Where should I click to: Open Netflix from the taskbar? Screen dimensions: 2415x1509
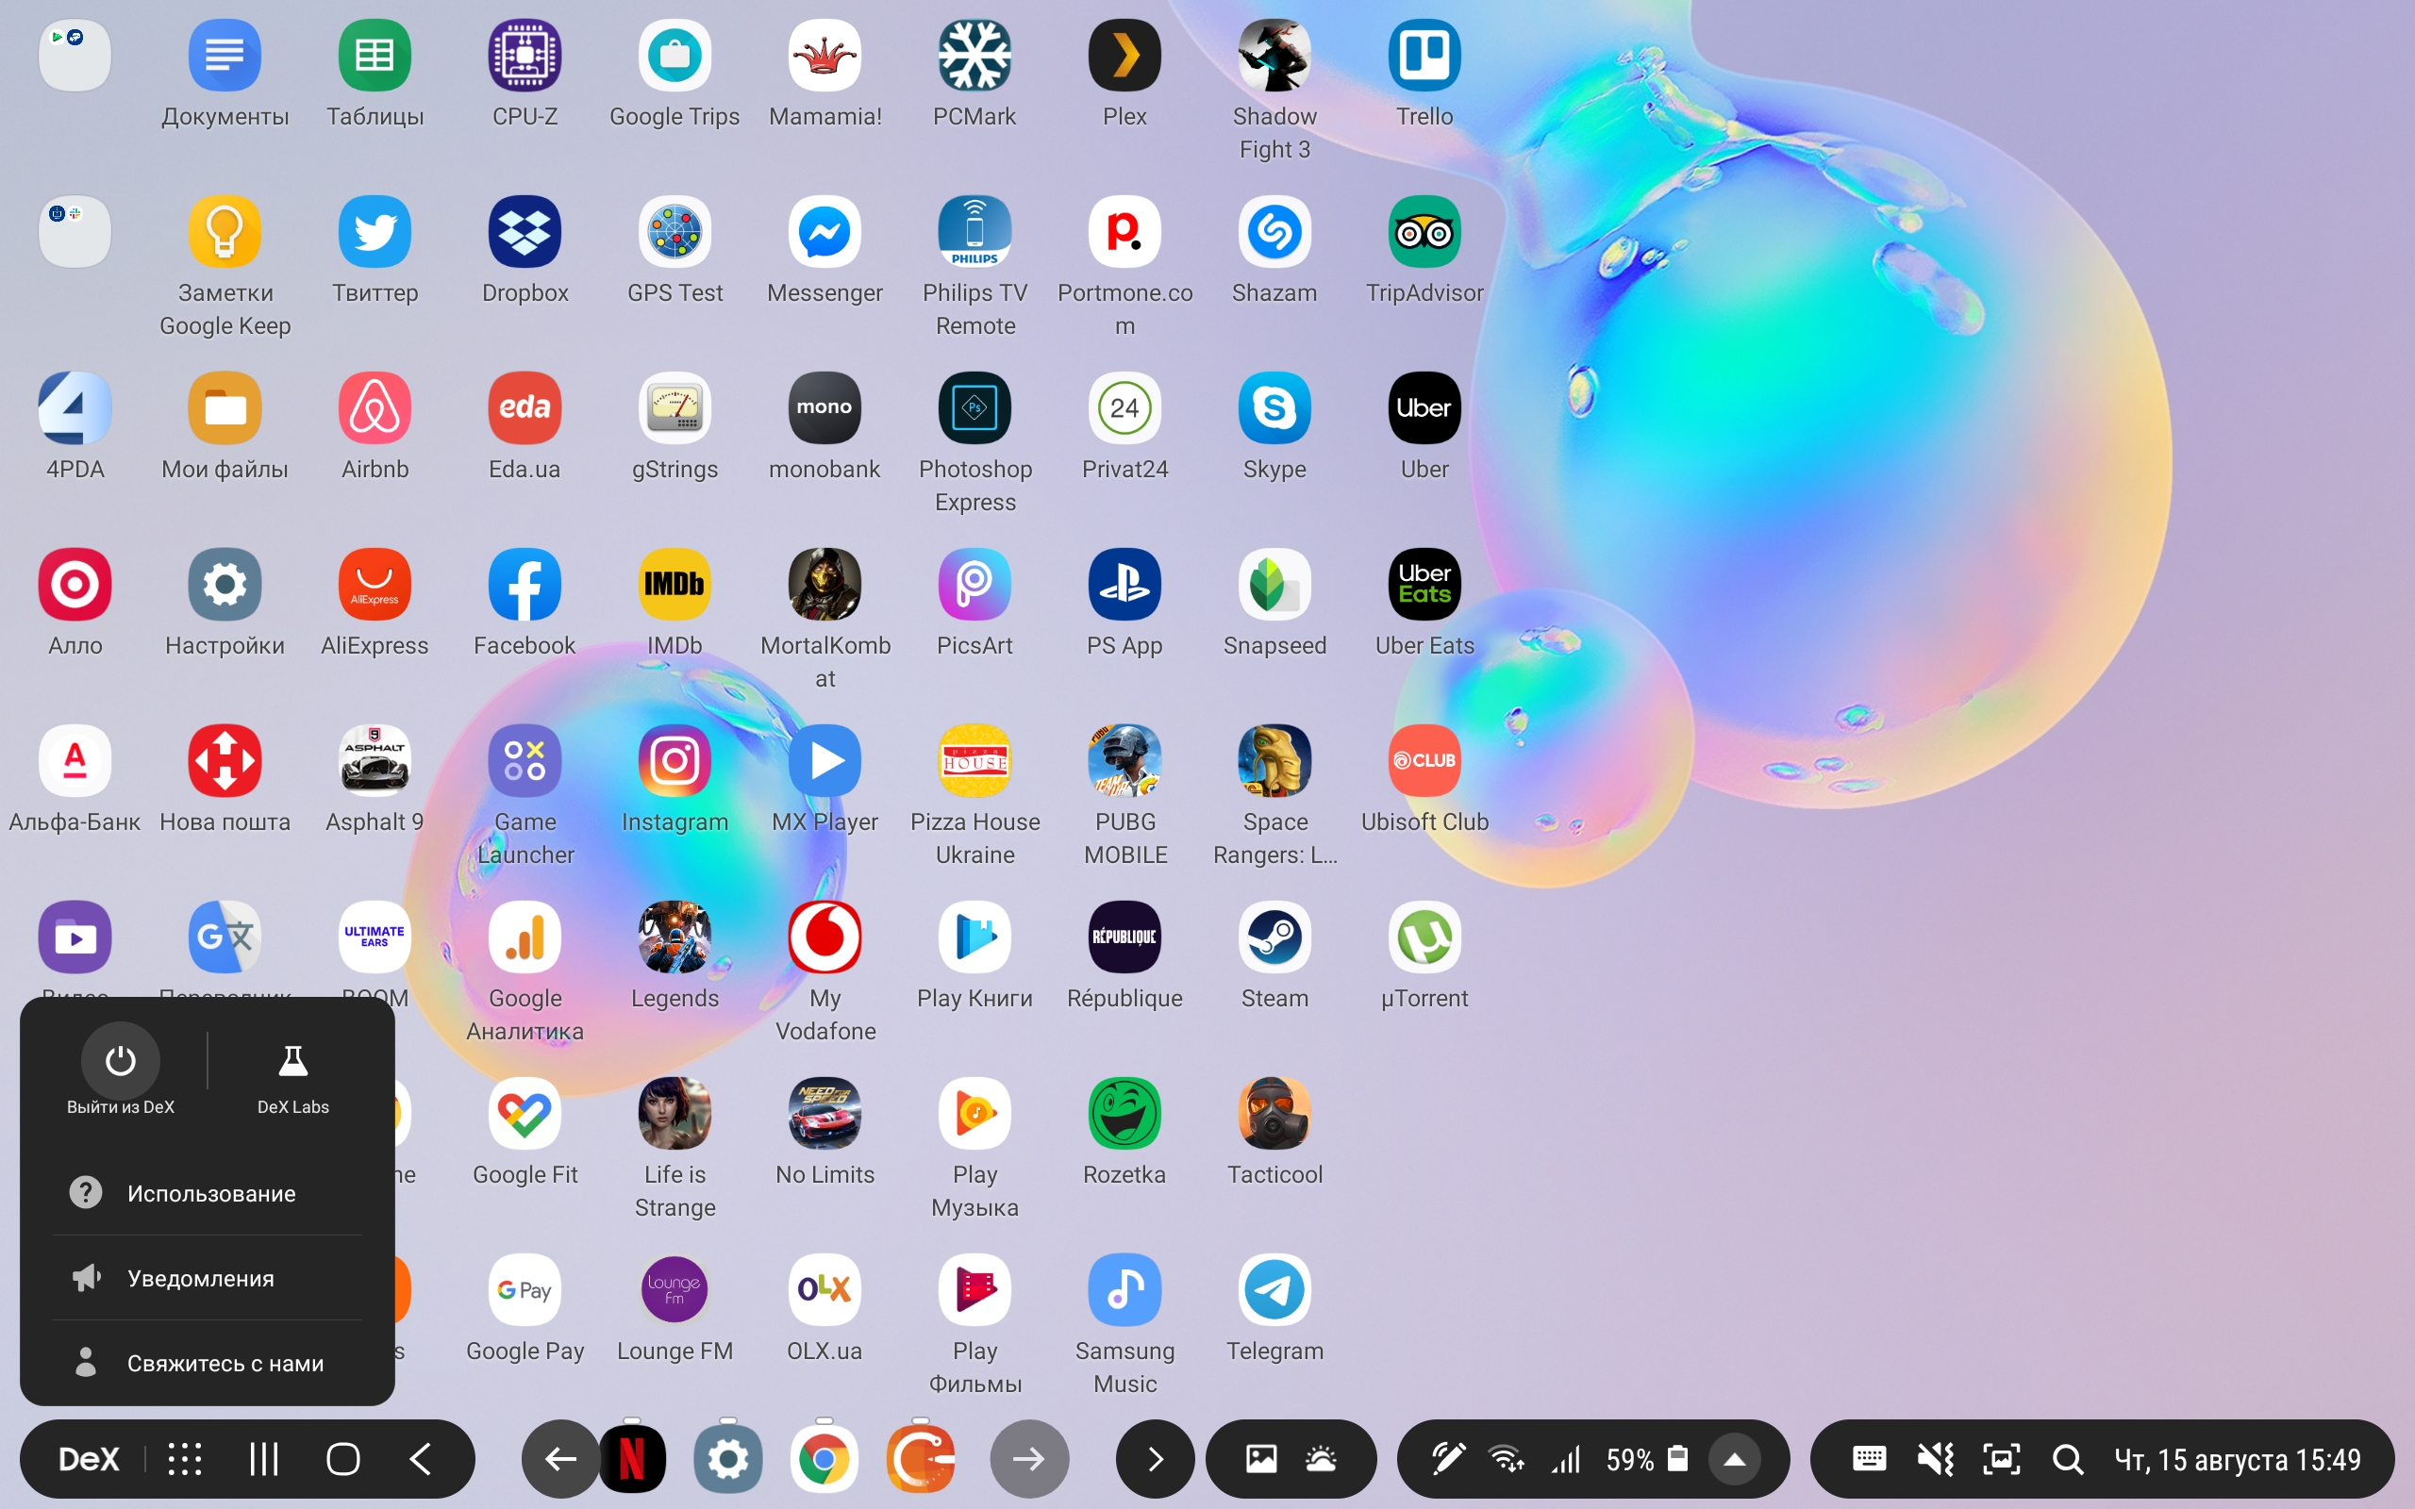[632, 1459]
